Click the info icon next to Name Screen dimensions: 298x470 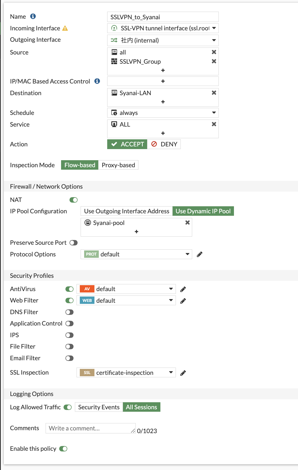33,16
